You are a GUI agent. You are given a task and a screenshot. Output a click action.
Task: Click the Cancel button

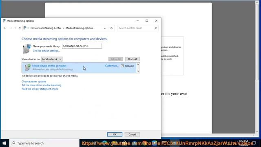point(132,134)
